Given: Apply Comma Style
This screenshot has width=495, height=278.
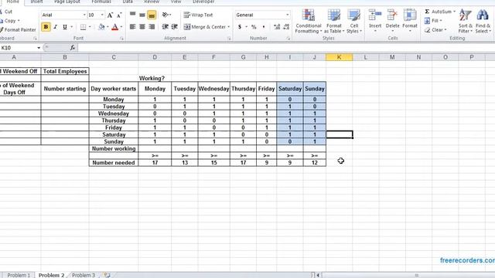Looking at the screenshot, I should coord(264,27).
